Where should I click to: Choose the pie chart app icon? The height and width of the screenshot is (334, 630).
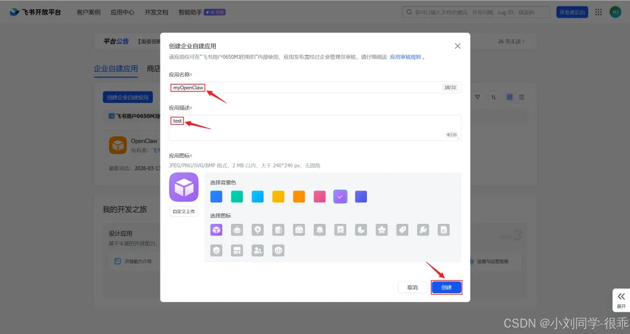coord(361,230)
